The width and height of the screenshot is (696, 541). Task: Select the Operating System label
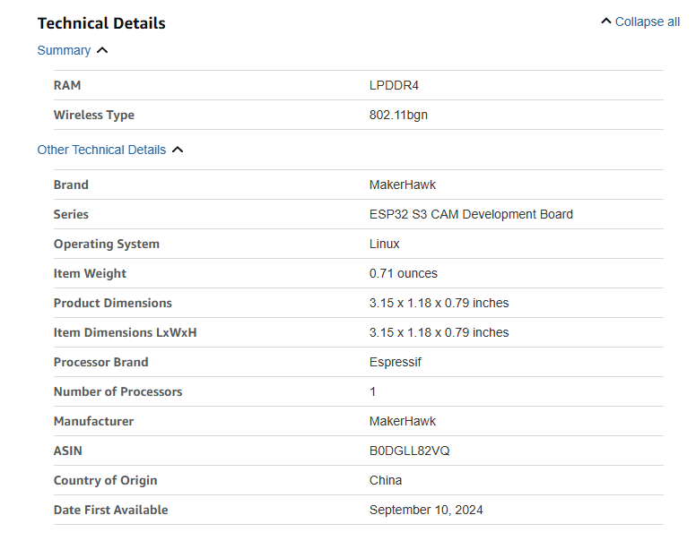(x=106, y=244)
